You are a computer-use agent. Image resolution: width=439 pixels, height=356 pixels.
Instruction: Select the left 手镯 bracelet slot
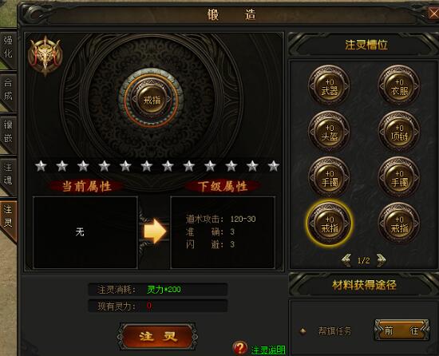(x=329, y=177)
